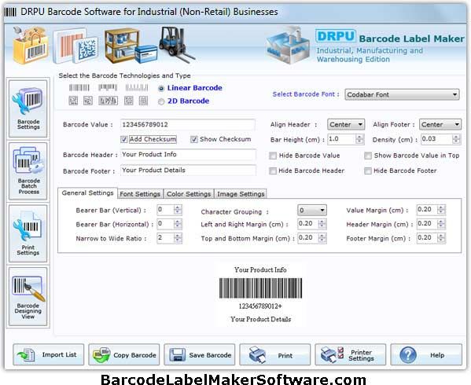Enable Hide Barcode Value checkbox
The height and width of the screenshot is (385, 471).
tap(273, 156)
